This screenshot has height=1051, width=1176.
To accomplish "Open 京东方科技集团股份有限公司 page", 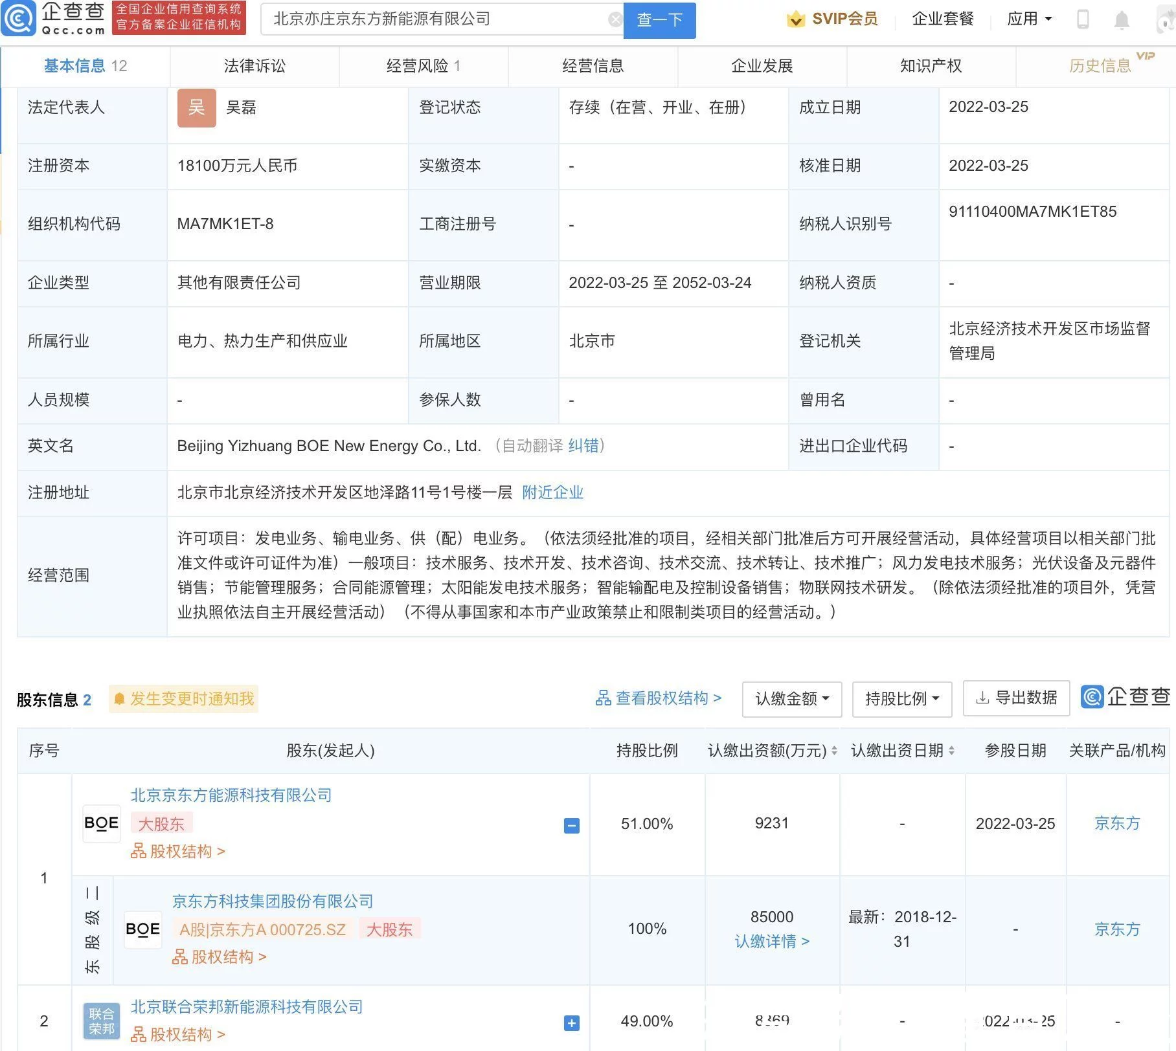I will tap(273, 902).
